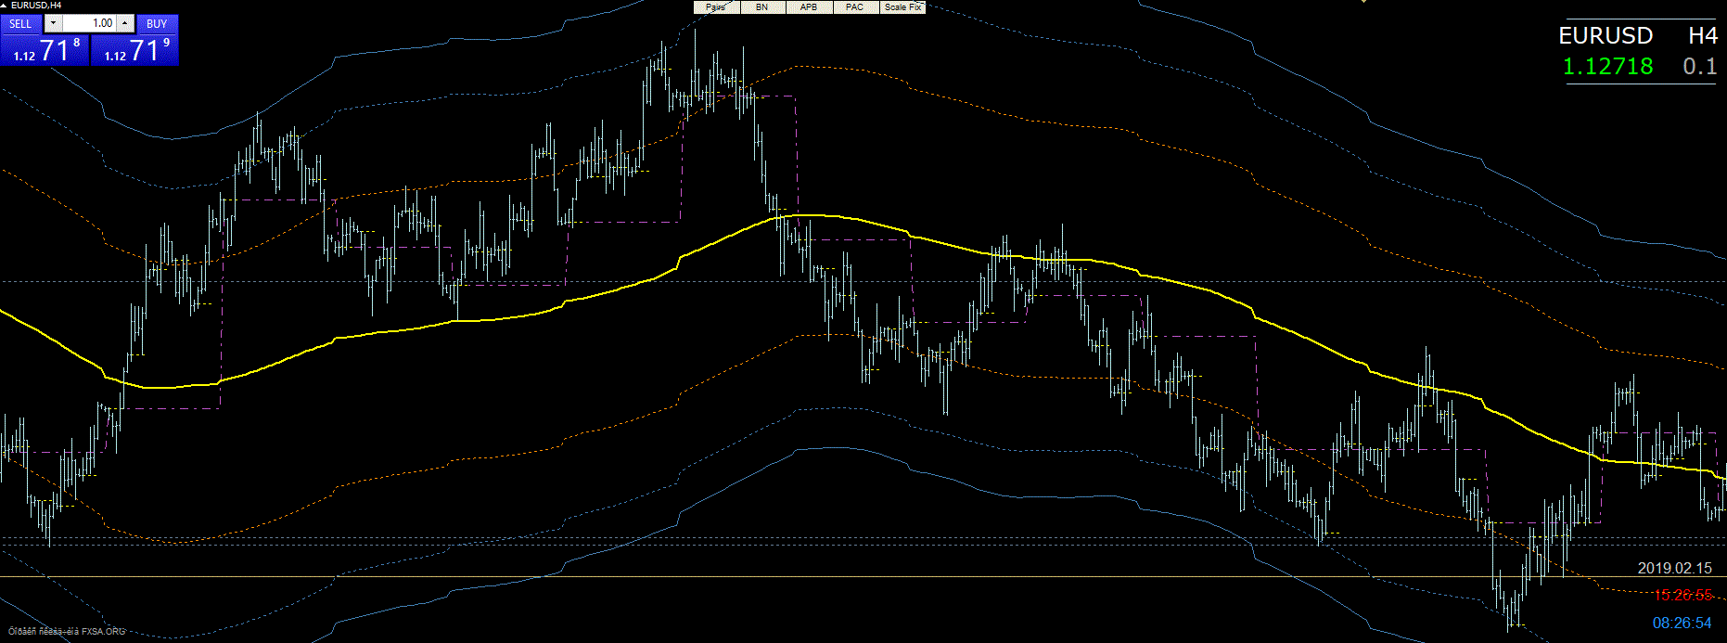Click the BN chart button

pos(762,7)
